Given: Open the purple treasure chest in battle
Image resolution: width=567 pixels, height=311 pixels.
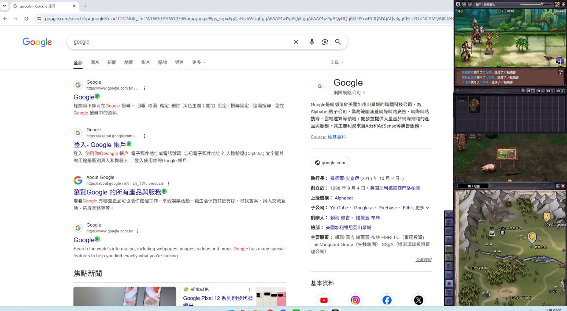Looking at the screenshot, I should click(x=560, y=61).
